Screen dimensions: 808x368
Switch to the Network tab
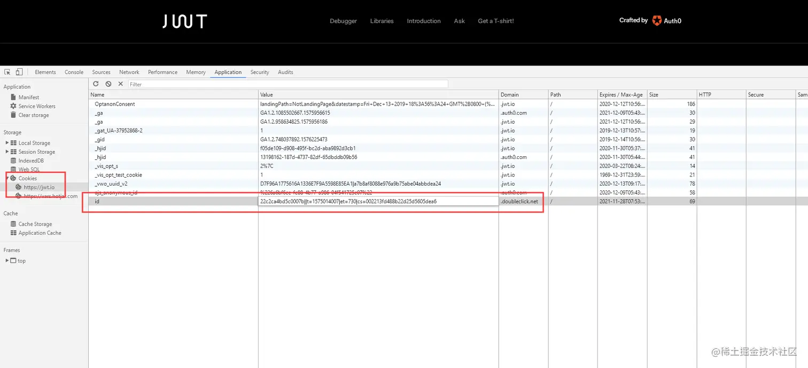pyautogui.click(x=129, y=72)
